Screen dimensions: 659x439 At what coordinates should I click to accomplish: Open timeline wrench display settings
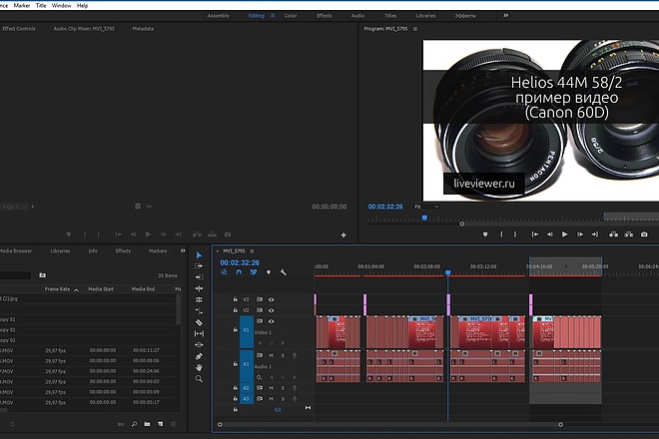284,272
